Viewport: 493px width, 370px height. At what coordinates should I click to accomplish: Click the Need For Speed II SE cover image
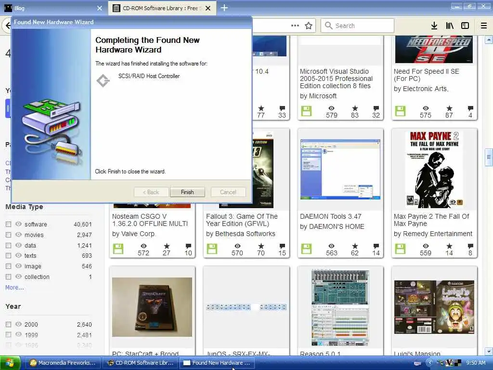(x=434, y=50)
